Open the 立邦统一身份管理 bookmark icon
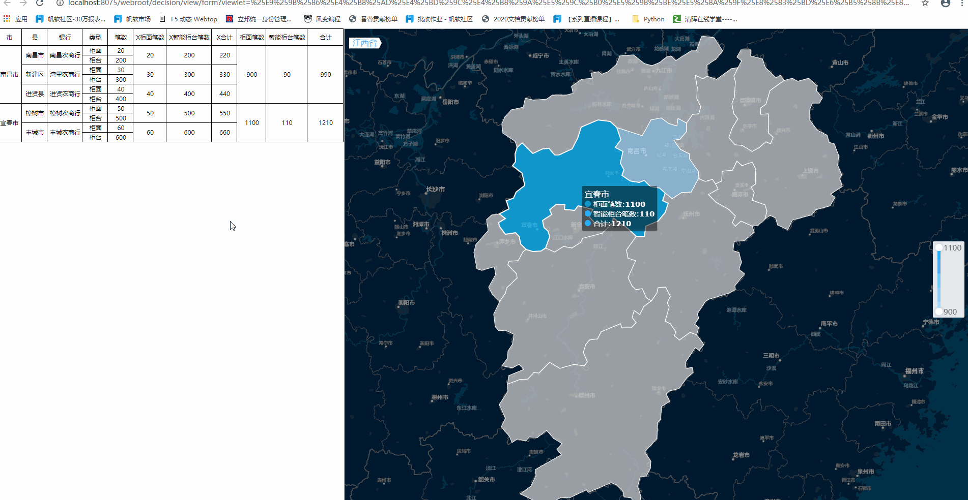This screenshot has width=968, height=500. coord(230,19)
